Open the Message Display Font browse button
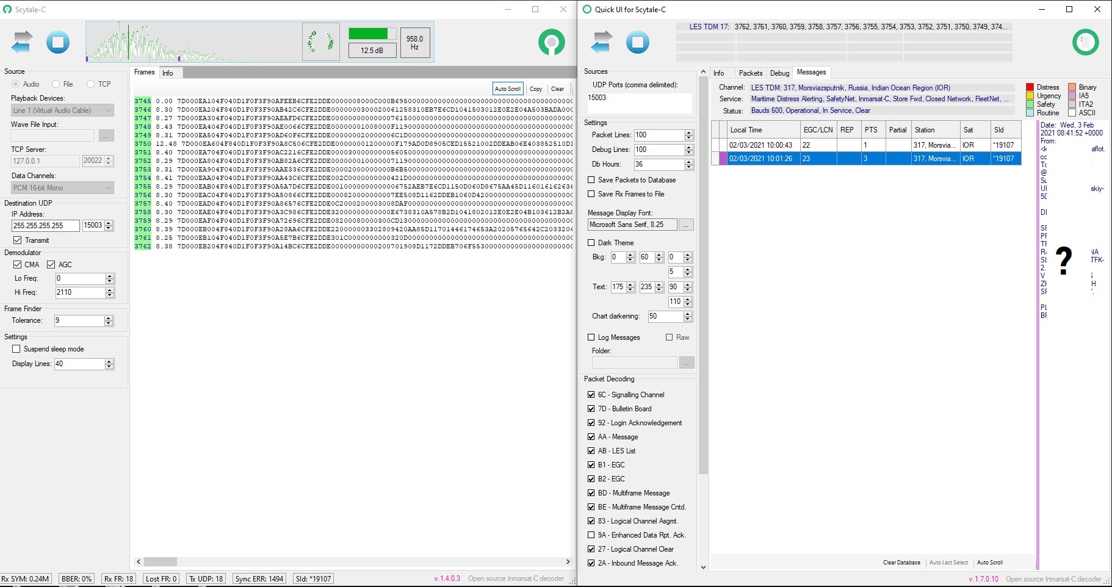 [x=686, y=225]
